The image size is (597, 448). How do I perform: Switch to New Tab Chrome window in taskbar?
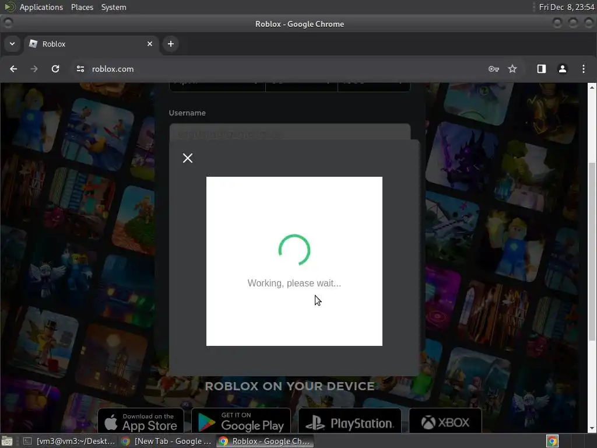coord(166,441)
